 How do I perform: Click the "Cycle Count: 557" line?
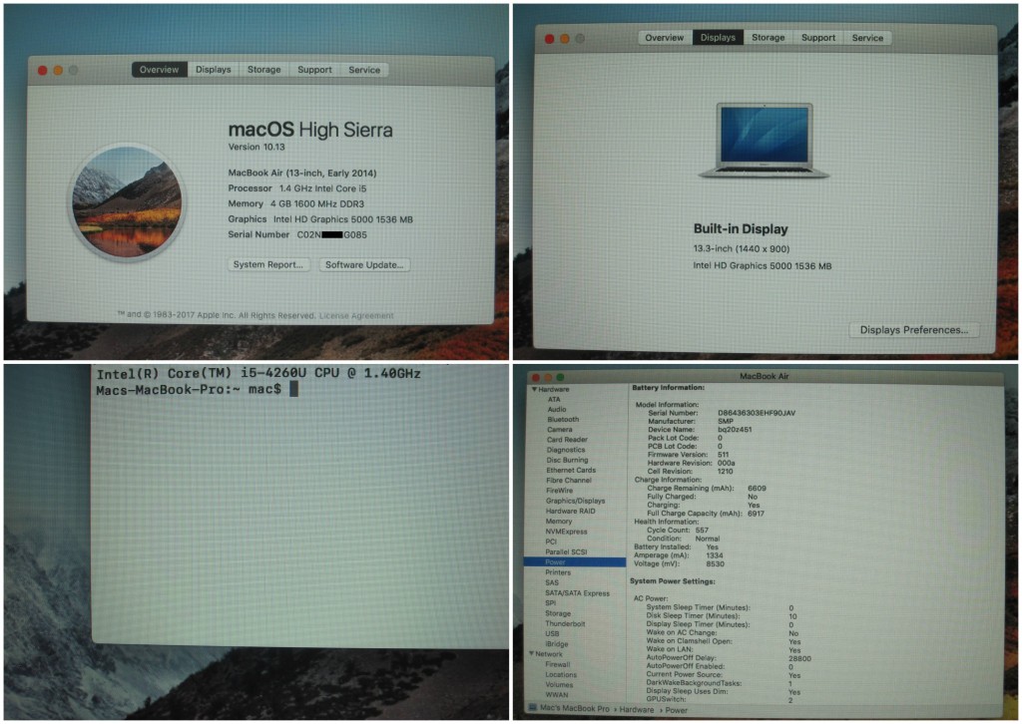pyautogui.click(x=679, y=530)
